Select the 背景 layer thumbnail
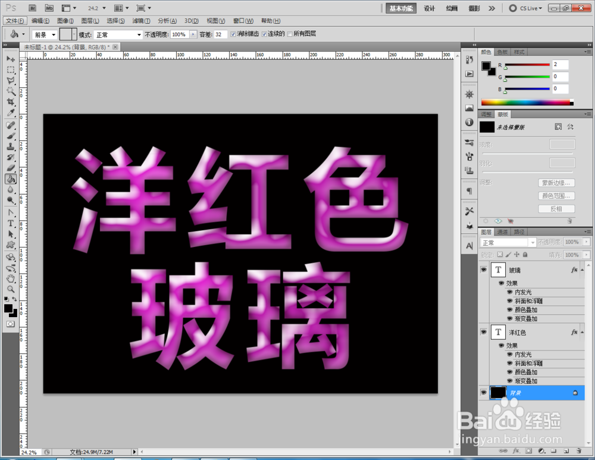 pos(498,392)
